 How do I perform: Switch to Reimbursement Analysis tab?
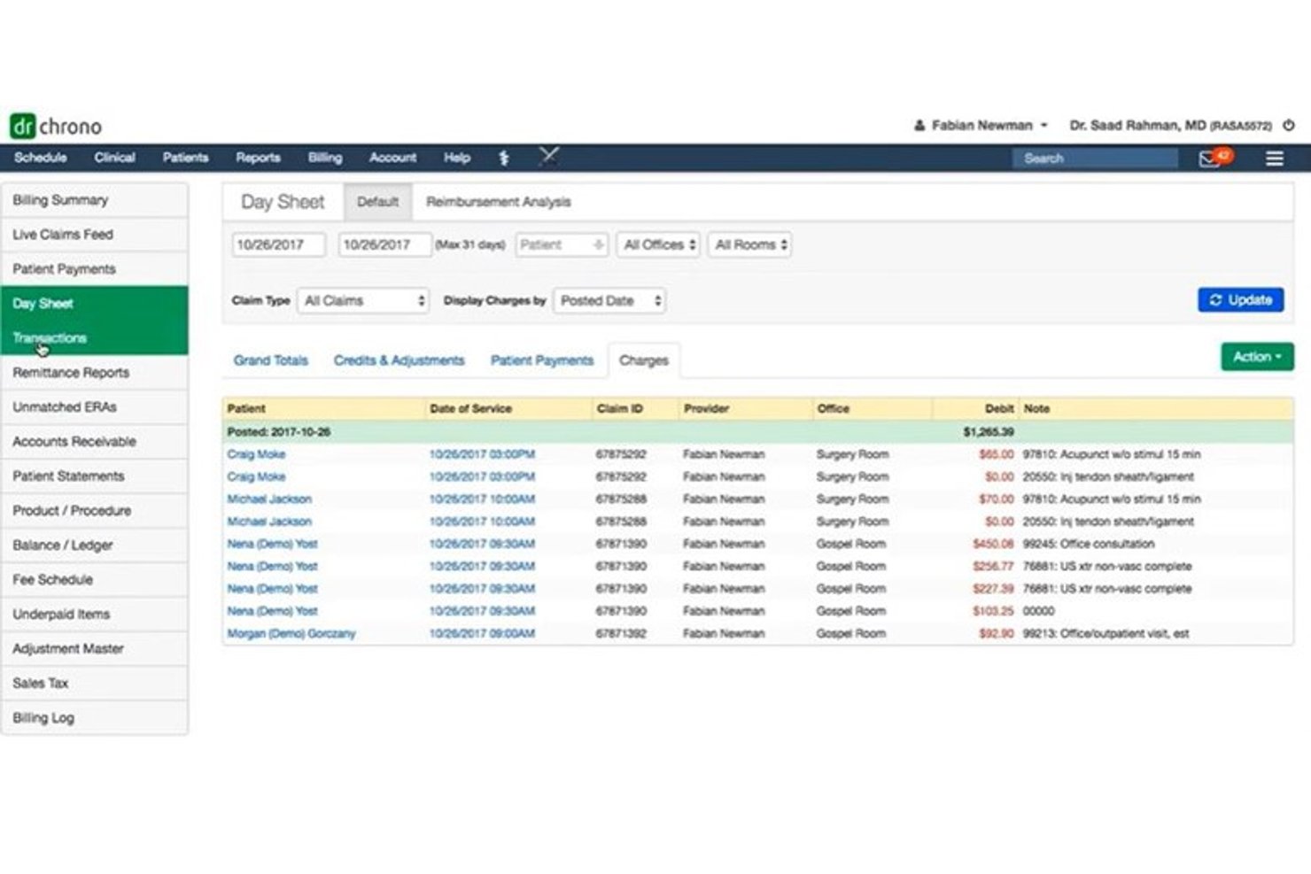click(x=499, y=202)
